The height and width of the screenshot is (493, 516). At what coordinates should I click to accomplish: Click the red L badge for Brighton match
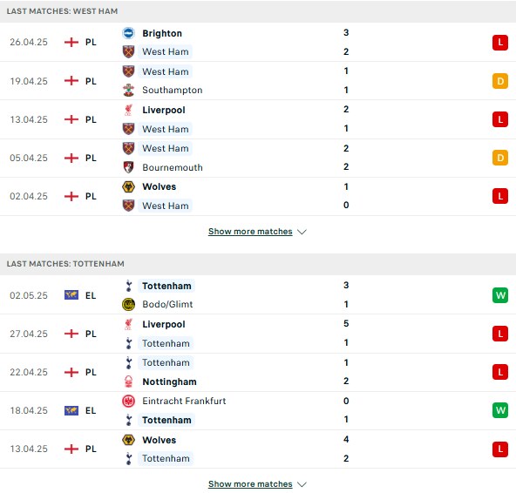(x=500, y=42)
